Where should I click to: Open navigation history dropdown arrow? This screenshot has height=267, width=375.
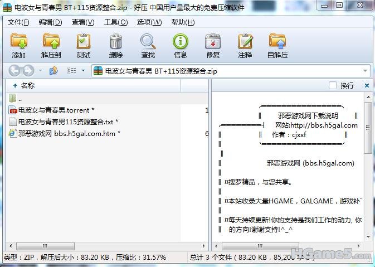click(x=40, y=71)
